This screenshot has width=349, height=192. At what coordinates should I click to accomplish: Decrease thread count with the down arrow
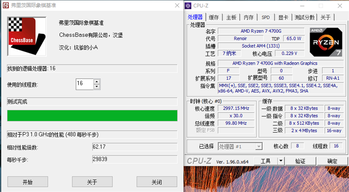(96, 87)
